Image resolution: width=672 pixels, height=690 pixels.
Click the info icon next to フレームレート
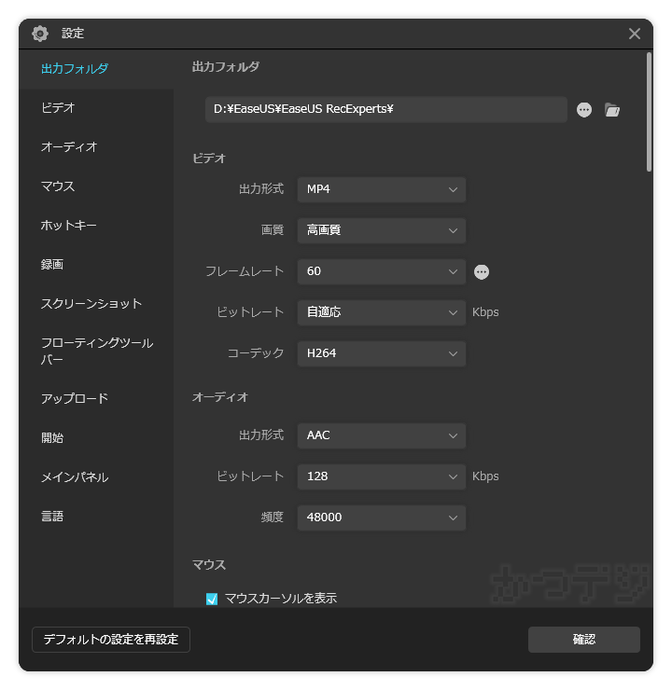[x=482, y=272]
